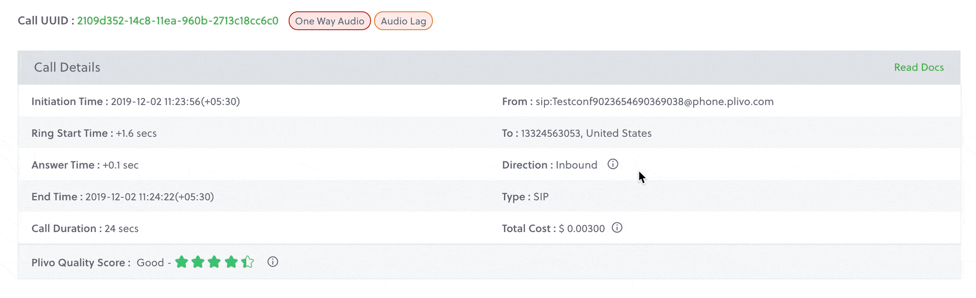
Task: Click the Initiation Time timestamp
Action: point(175,102)
